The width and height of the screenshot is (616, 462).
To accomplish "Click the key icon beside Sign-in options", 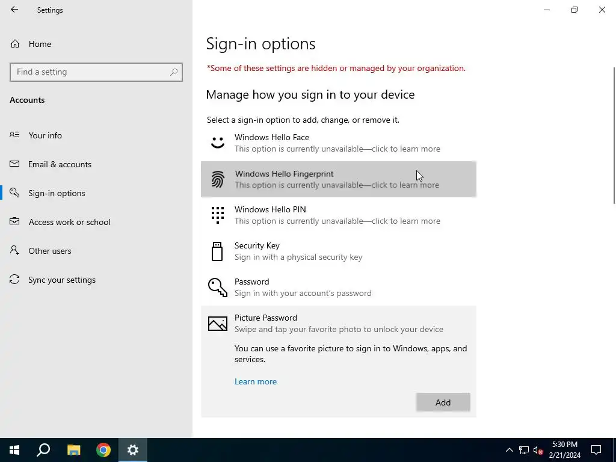I will [14, 192].
